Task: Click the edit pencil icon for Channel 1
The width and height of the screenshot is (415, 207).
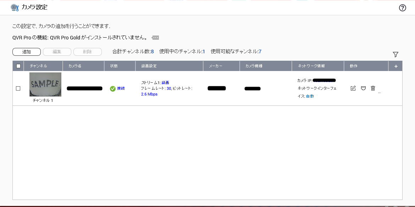Action: tap(353, 88)
